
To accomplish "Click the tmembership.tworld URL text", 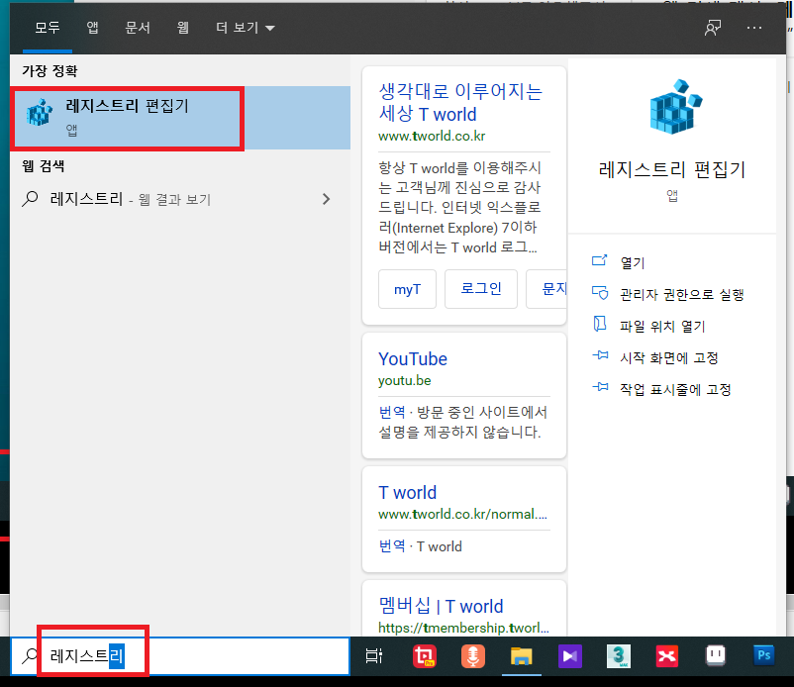I will point(464,628).
